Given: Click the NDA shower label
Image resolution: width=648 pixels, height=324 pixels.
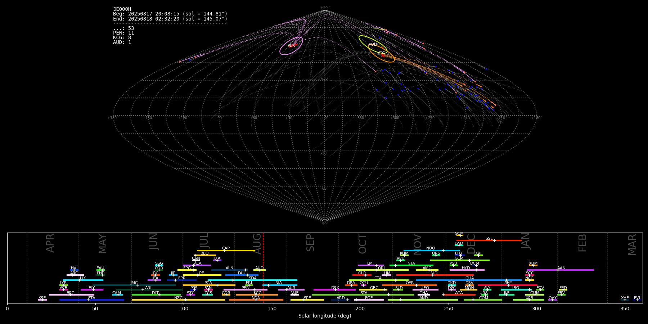Looking at the screenshot, I should 256,298.
